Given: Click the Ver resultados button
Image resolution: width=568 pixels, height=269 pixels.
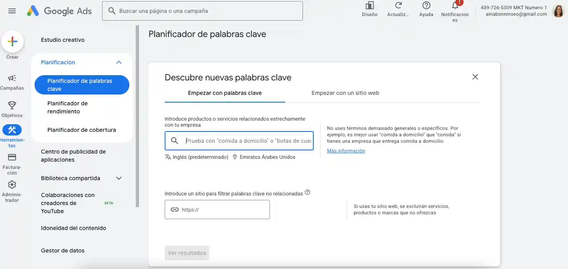Looking at the screenshot, I should coord(187,253).
